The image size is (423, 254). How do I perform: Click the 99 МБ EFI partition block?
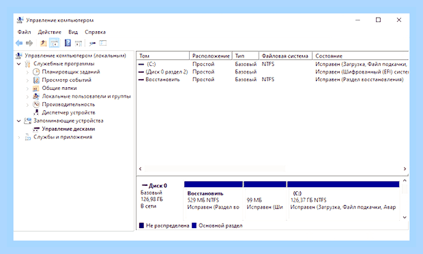coord(265,200)
